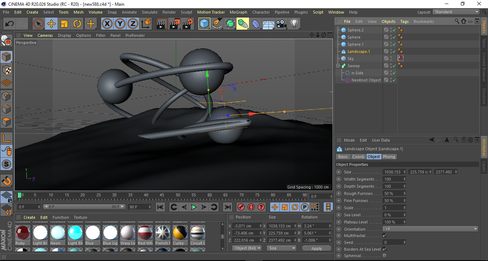
Task: Select the Live Selection tool
Action: pos(39,24)
